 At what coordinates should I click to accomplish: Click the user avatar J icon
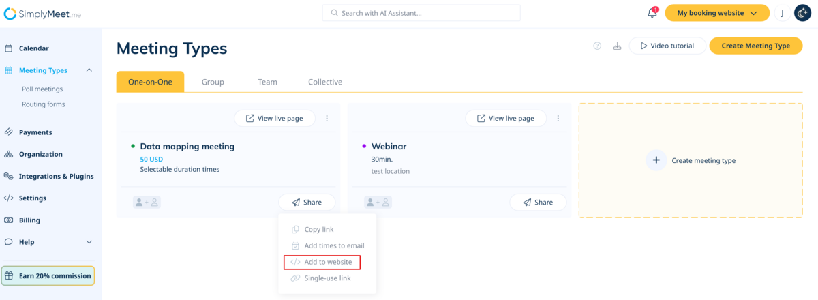pos(782,13)
